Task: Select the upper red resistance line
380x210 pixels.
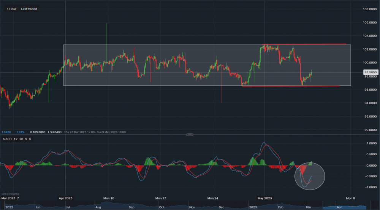Action: point(304,44)
